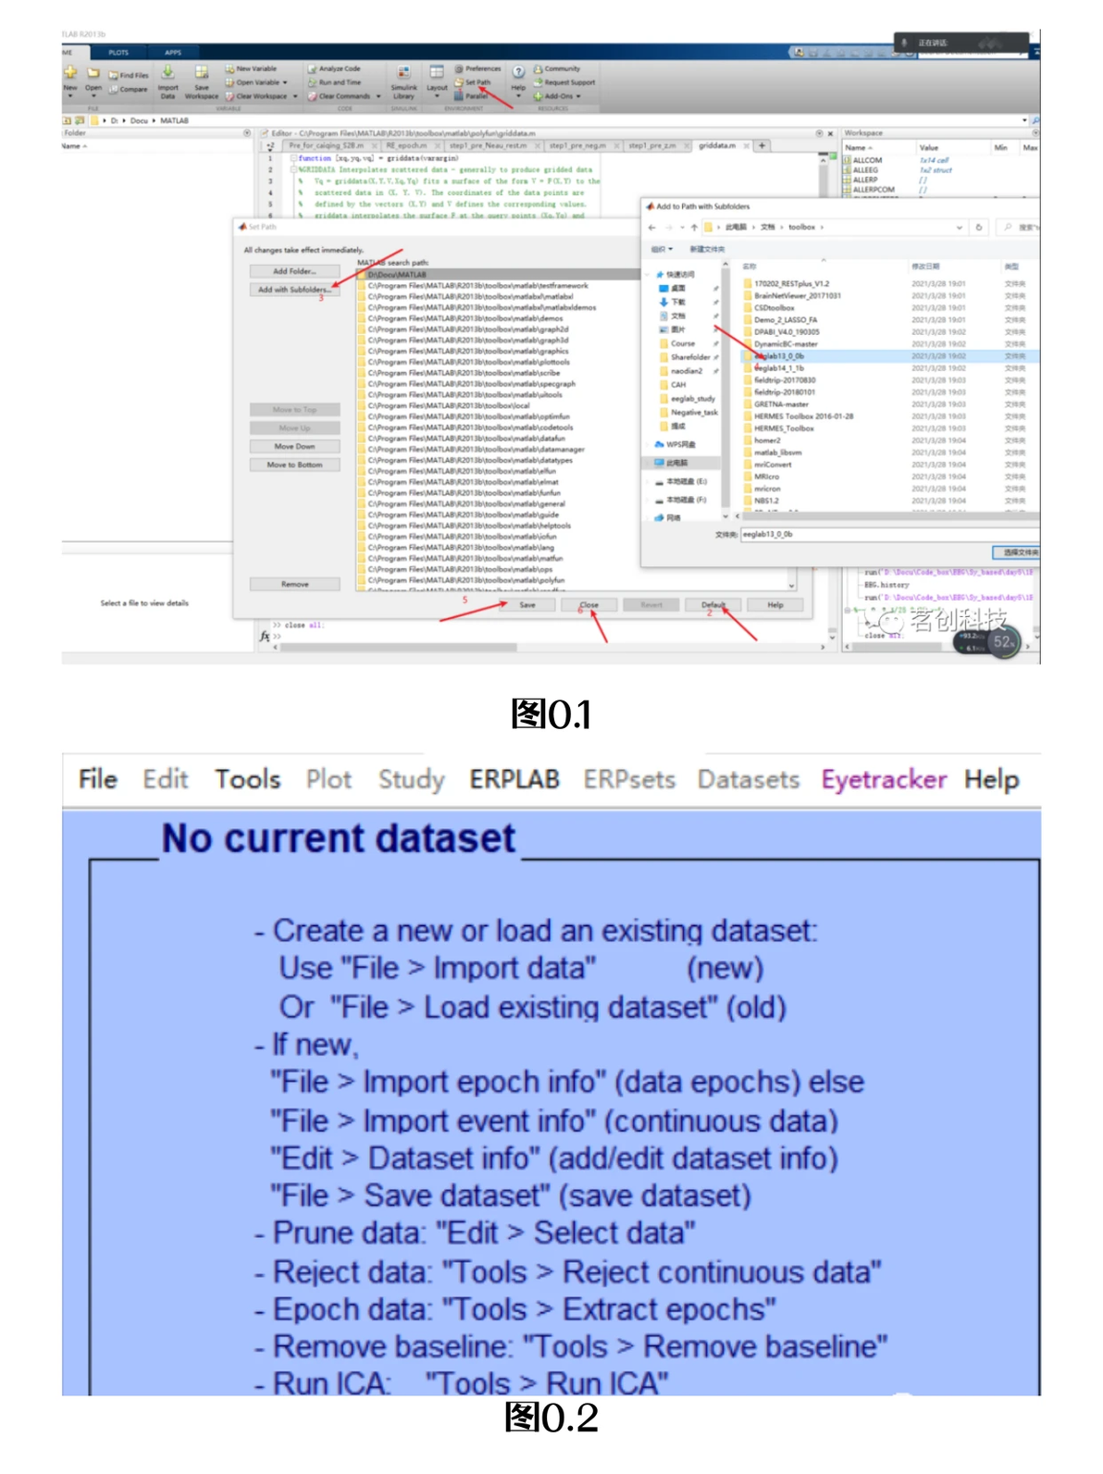The width and height of the screenshot is (1103, 1474).
Task: Switch to the APPS ribbon tab
Action: pyautogui.click(x=173, y=53)
